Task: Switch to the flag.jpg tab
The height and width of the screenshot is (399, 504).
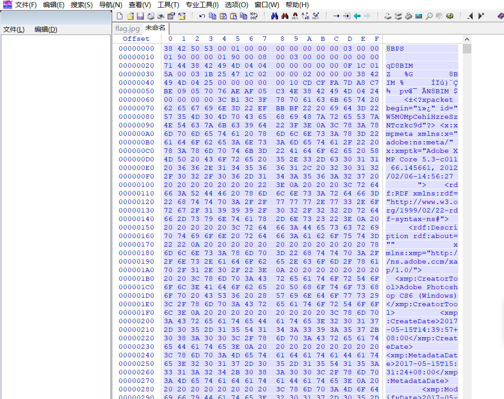Action: [x=127, y=29]
